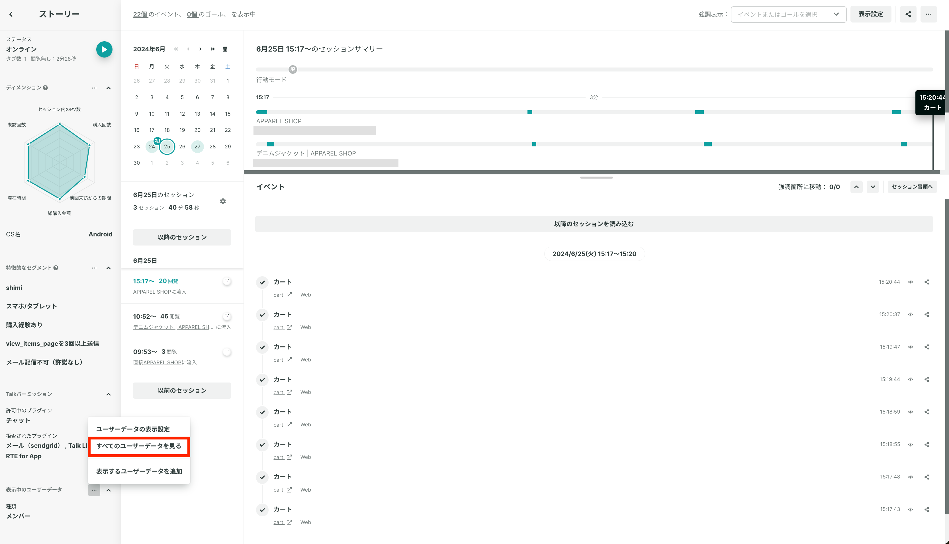This screenshot has height=544, width=949.
Task: Click face icon on 10:52 session
Action: [x=227, y=316]
